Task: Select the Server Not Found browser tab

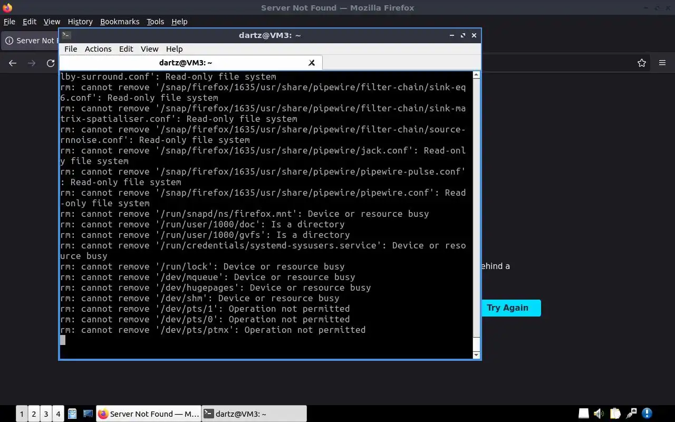Action: pos(31,41)
